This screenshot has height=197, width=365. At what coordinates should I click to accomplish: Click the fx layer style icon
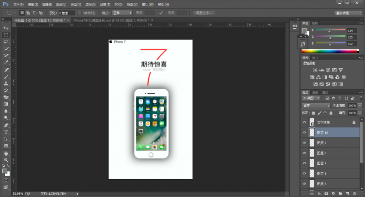(x=319, y=193)
